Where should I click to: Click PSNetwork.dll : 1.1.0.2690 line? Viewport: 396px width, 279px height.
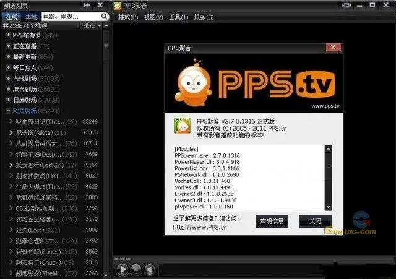click(207, 174)
